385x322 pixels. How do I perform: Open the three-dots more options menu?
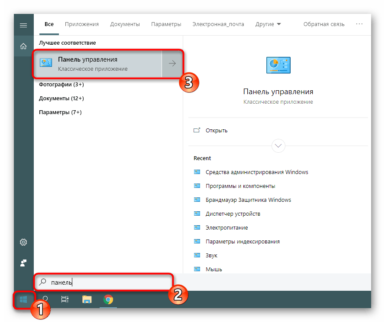tap(359, 24)
